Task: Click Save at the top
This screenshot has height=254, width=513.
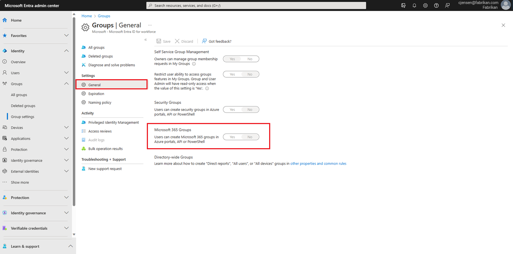Action: click(x=163, y=41)
